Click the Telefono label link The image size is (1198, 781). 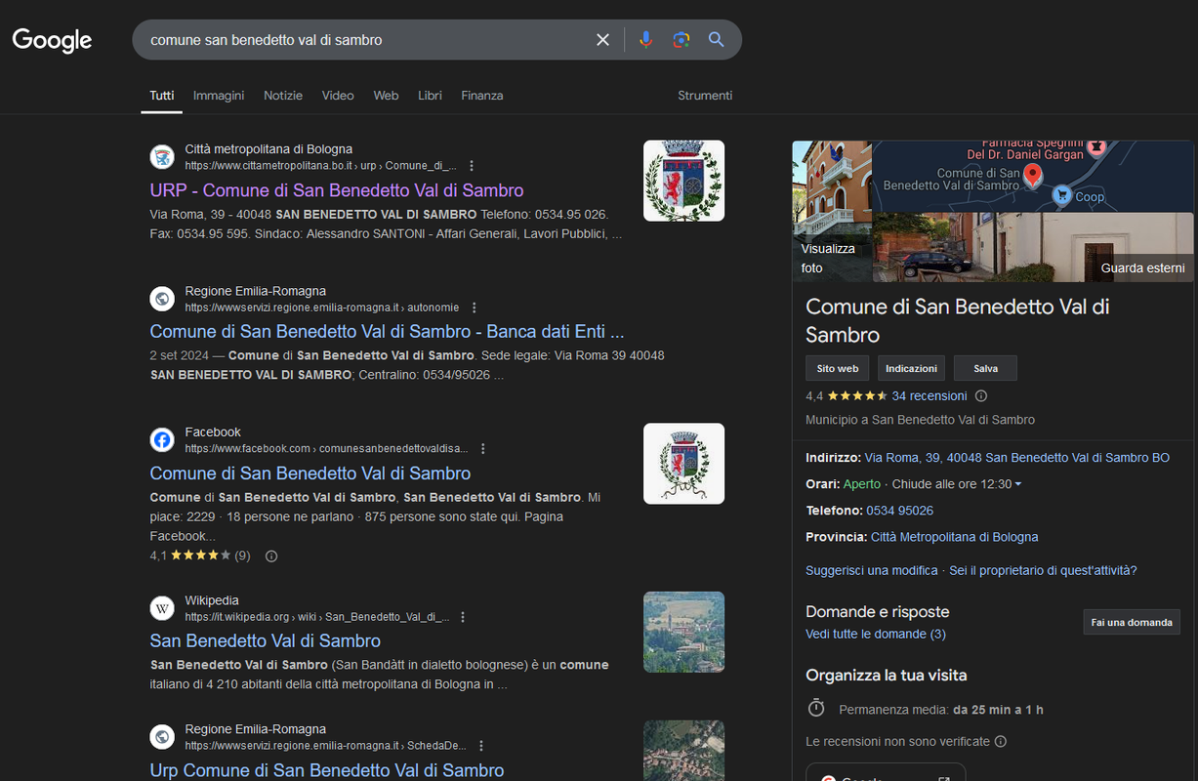[834, 511]
